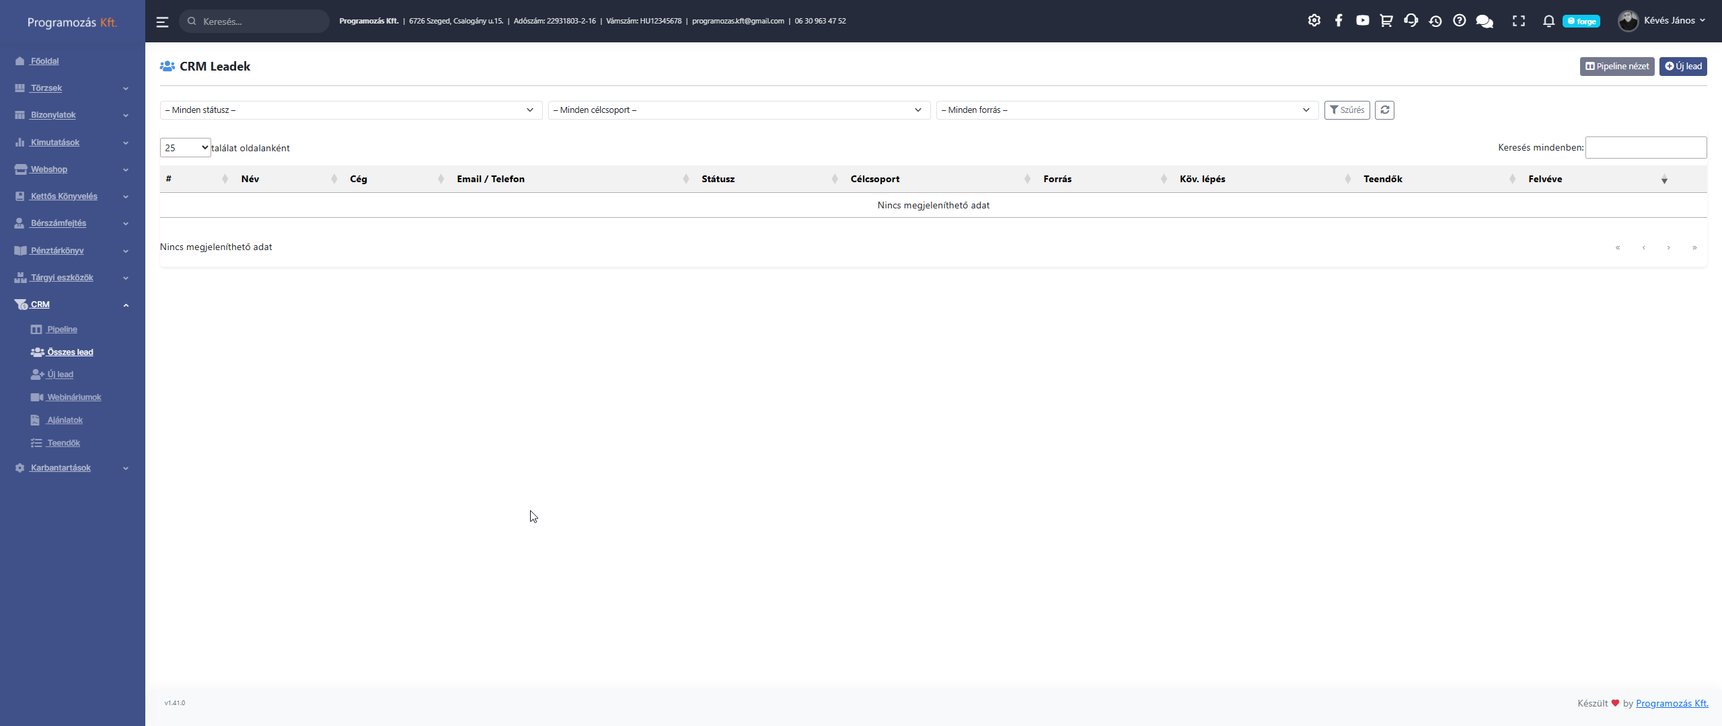This screenshot has height=726, width=1722.
Task: Open the chat bubbles icon
Action: point(1484,21)
